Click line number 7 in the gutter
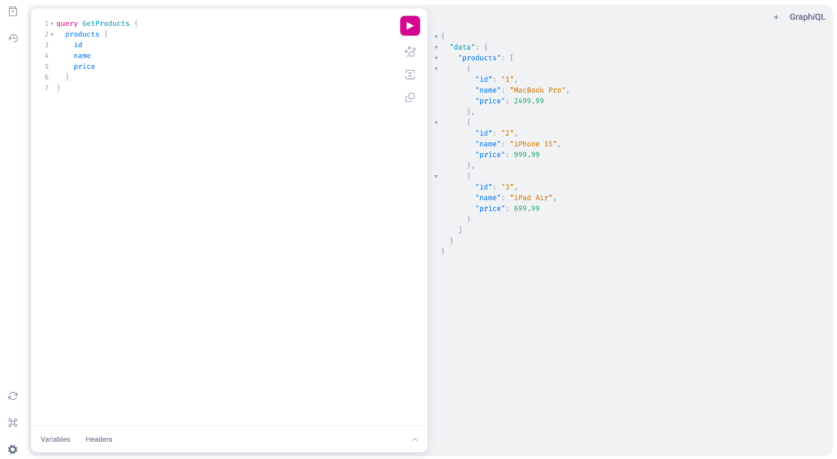 coord(47,88)
